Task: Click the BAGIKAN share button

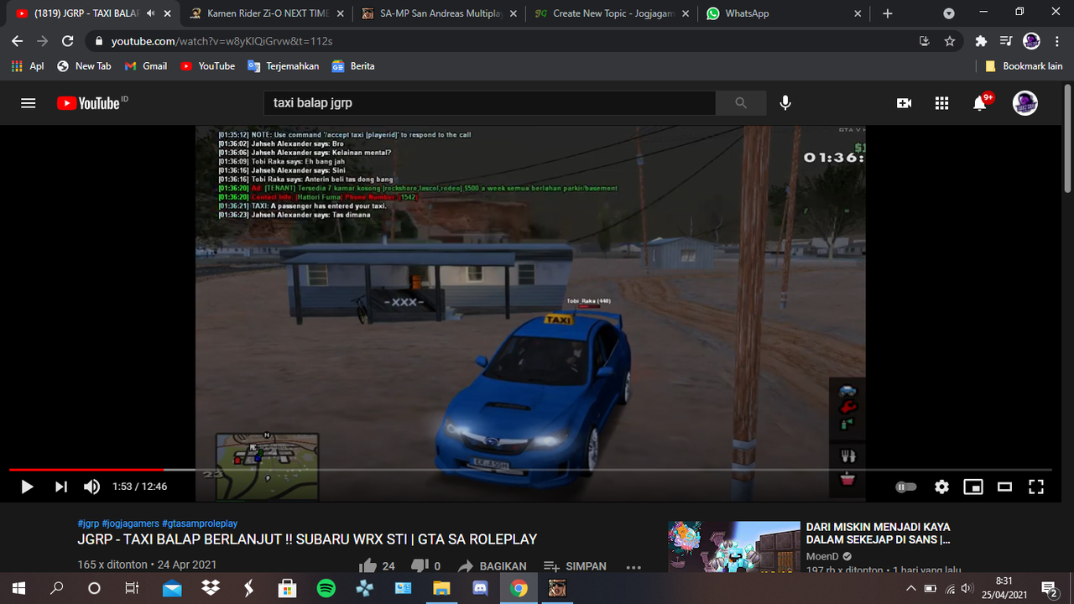Action: point(492,566)
